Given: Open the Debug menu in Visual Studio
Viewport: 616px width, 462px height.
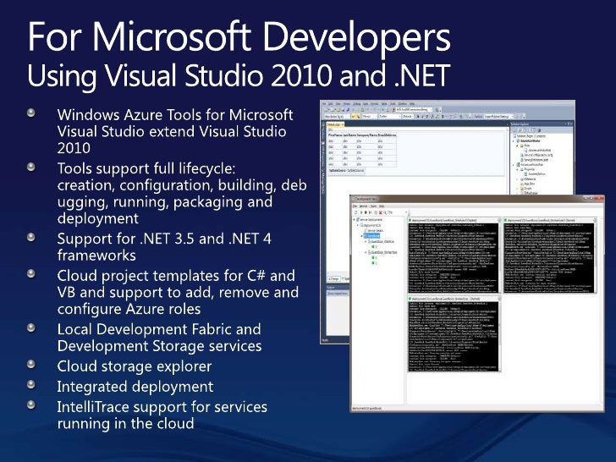Looking at the screenshot, I should (x=356, y=103).
